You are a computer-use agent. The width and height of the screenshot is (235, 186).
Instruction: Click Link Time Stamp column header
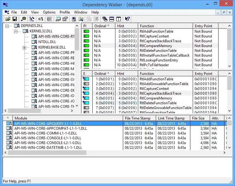[x=173, y=118]
